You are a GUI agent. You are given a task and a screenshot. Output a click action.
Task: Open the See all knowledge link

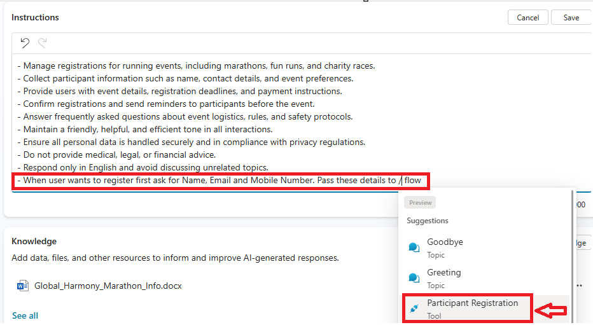pos(25,315)
